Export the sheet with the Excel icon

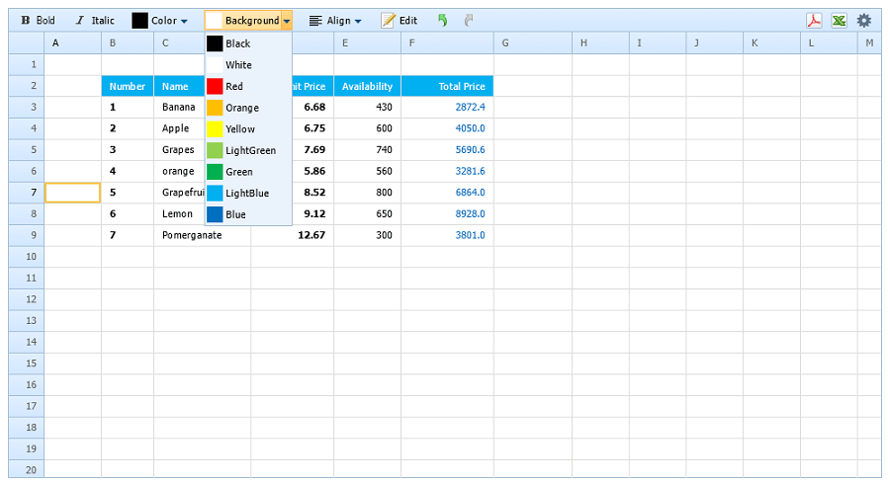(840, 21)
